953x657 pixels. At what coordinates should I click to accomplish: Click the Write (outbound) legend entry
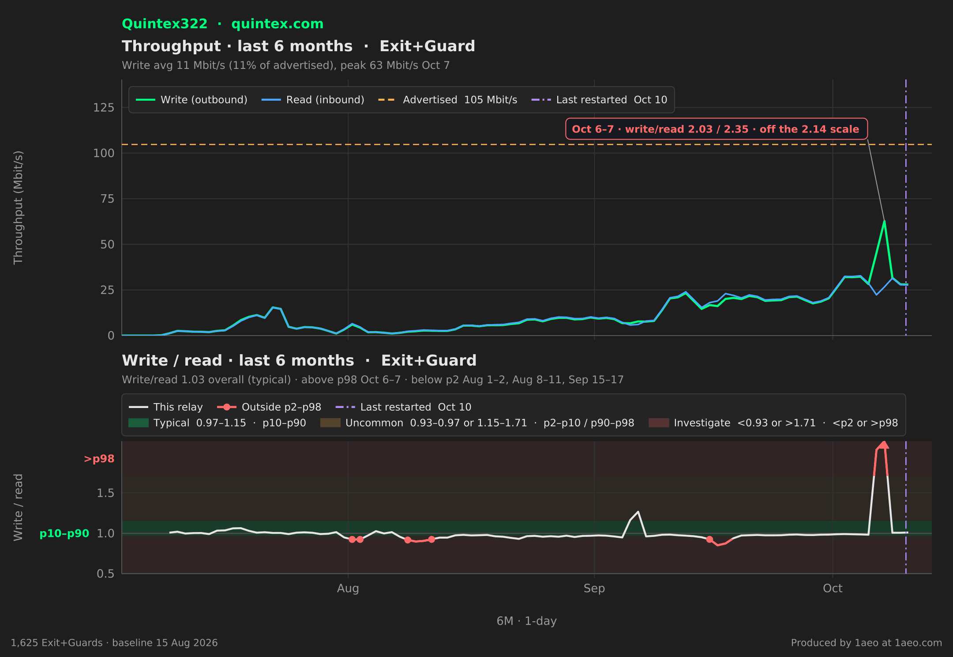tap(191, 100)
